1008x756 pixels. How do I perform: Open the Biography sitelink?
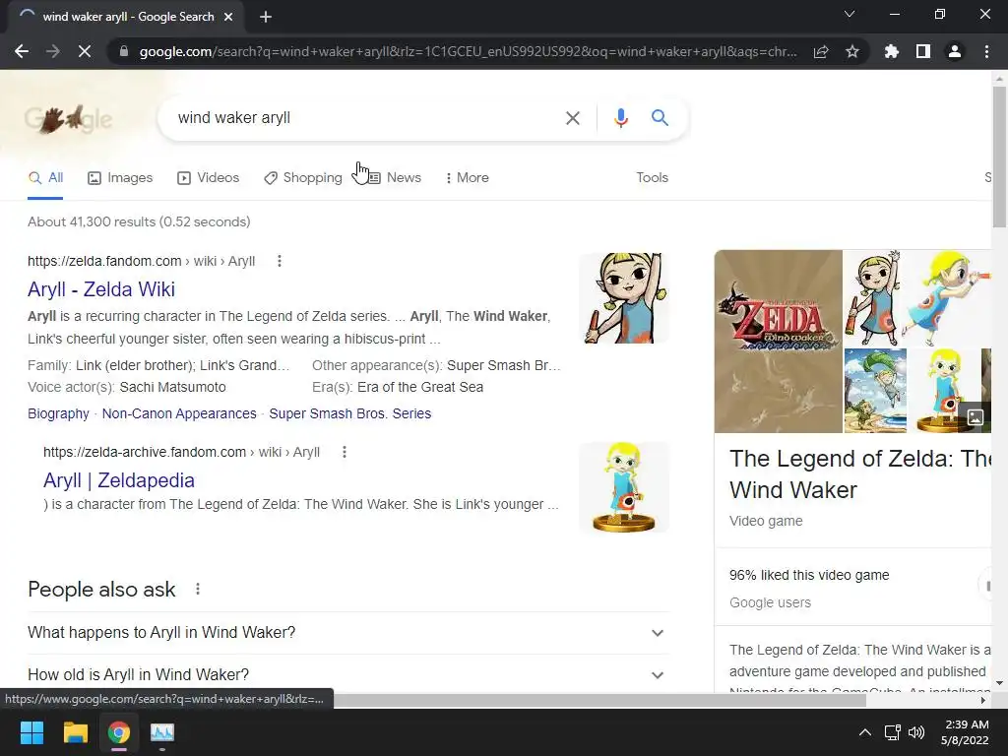[x=58, y=414]
